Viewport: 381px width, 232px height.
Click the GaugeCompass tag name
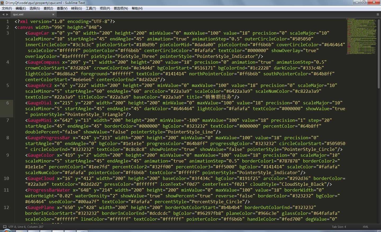pos(44,62)
